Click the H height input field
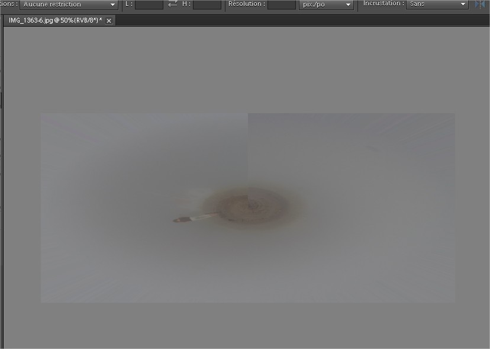The image size is (490, 349). pos(207,5)
